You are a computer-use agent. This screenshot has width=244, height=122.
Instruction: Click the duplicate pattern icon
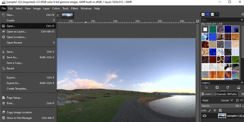coord(206,87)
